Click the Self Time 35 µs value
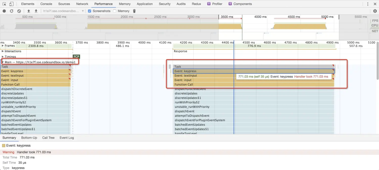This screenshot has width=379, height=170. pos(22,163)
